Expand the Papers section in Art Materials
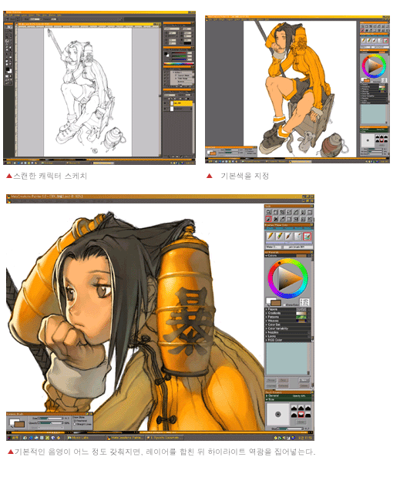 (288, 309)
